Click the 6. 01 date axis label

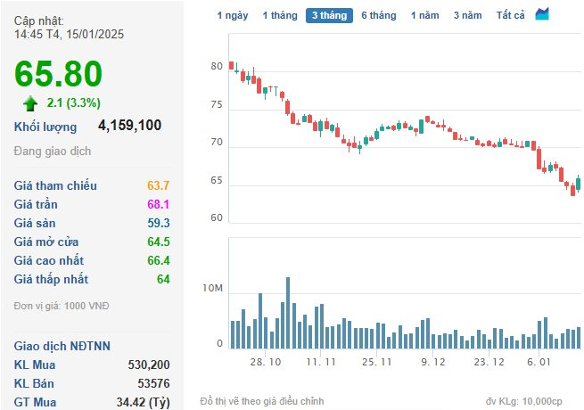click(x=539, y=362)
